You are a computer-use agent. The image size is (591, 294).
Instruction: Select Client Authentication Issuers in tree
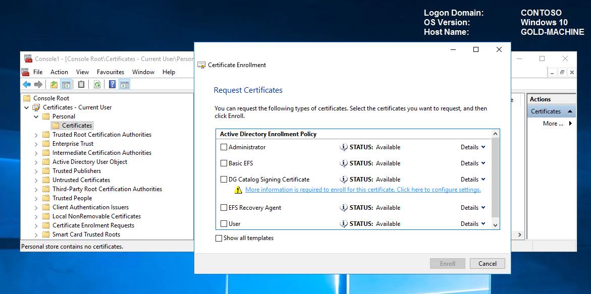(90, 207)
